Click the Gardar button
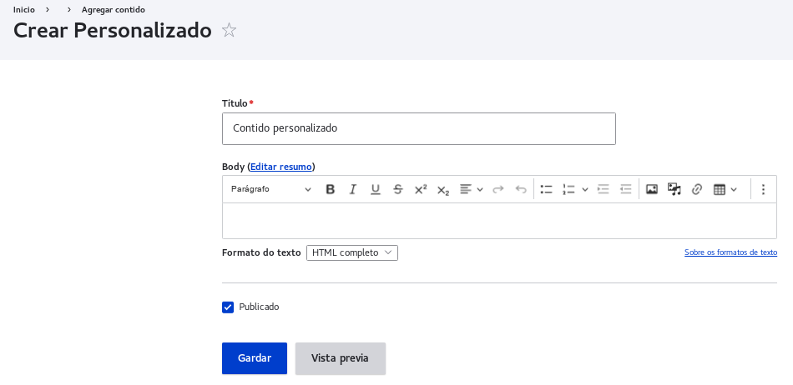Image resolution: width=793 pixels, height=385 pixels. tap(255, 358)
